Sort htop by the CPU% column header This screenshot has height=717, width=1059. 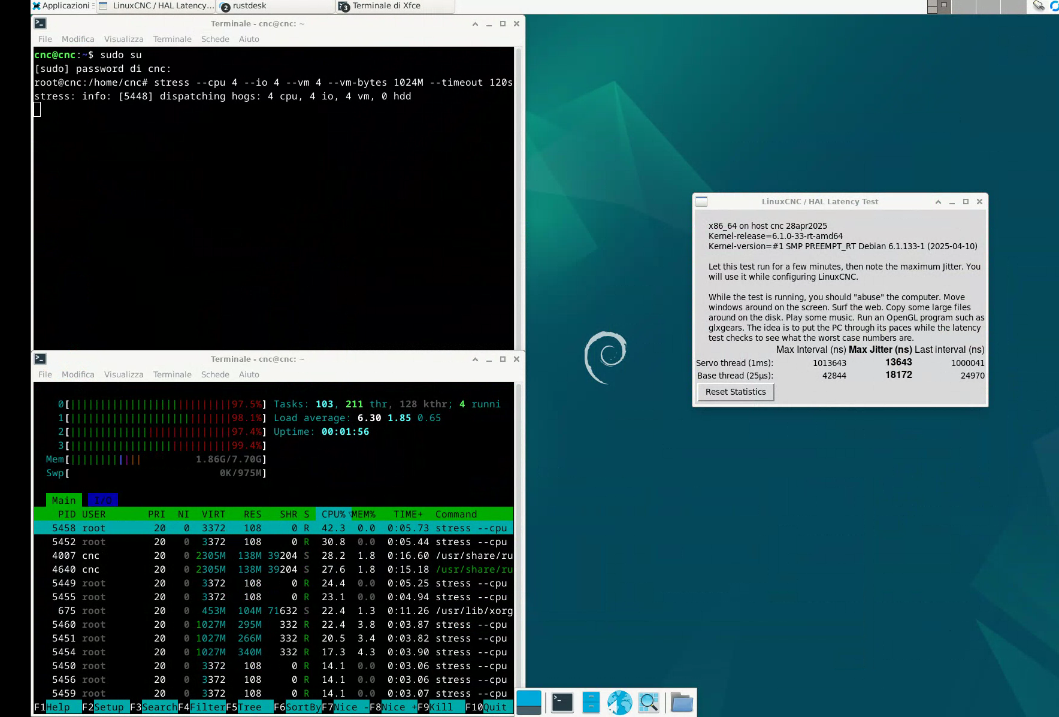click(333, 514)
